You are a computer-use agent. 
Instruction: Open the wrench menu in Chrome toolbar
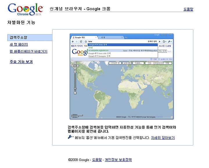click(x=170, y=42)
